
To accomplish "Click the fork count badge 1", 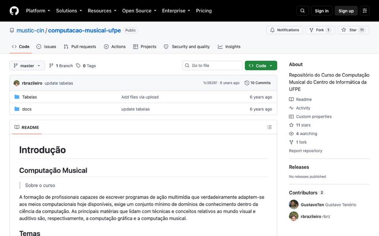I will point(328,30).
